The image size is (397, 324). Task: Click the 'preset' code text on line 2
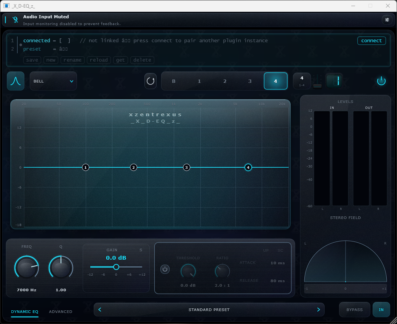32,49
